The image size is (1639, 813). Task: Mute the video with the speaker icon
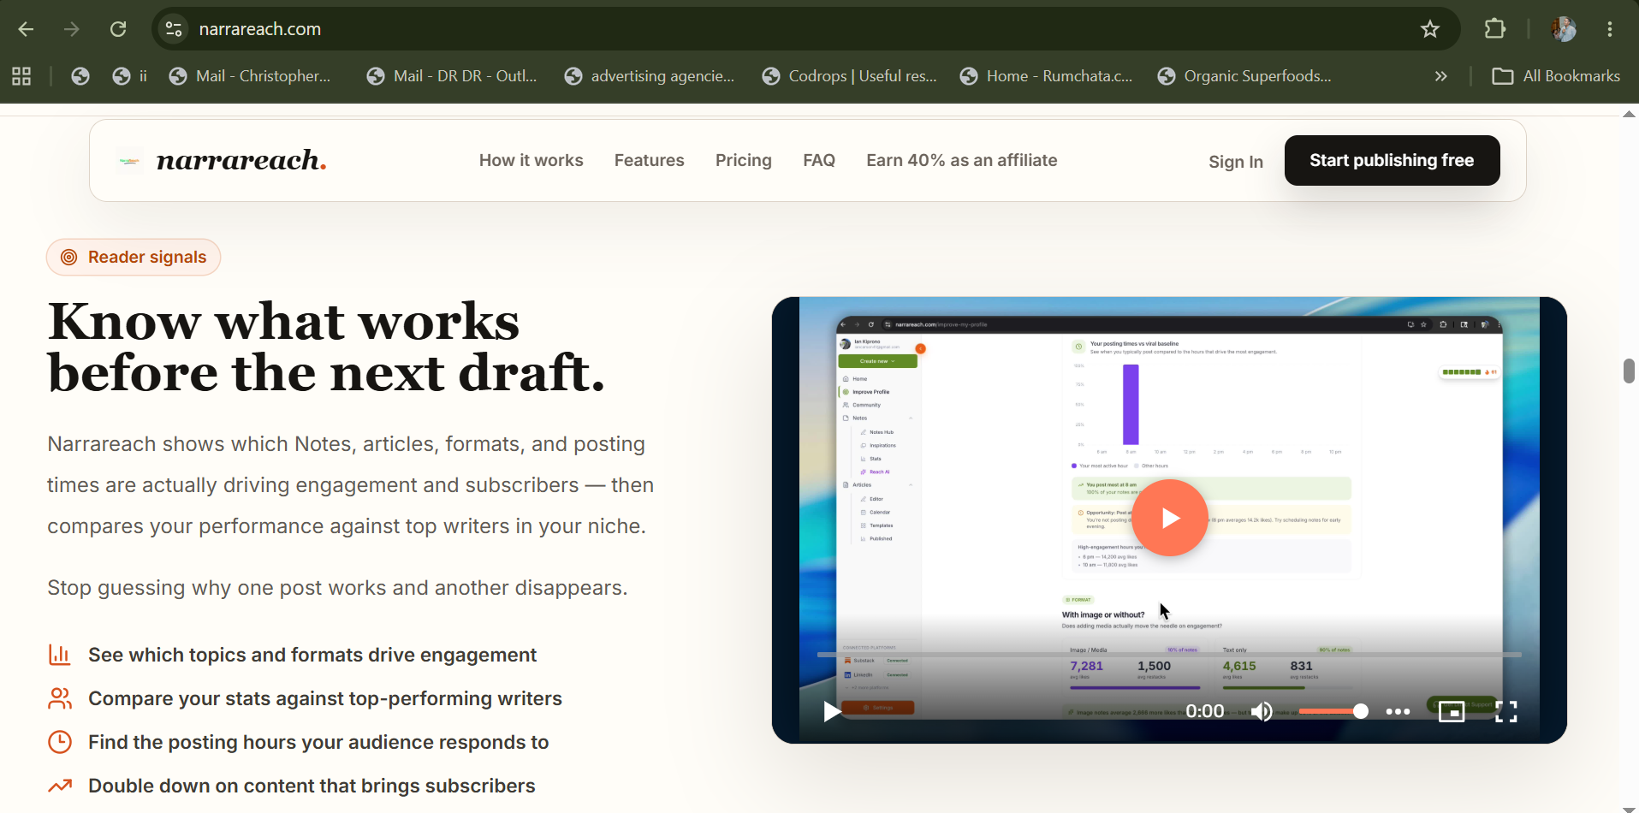coord(1262,711)
